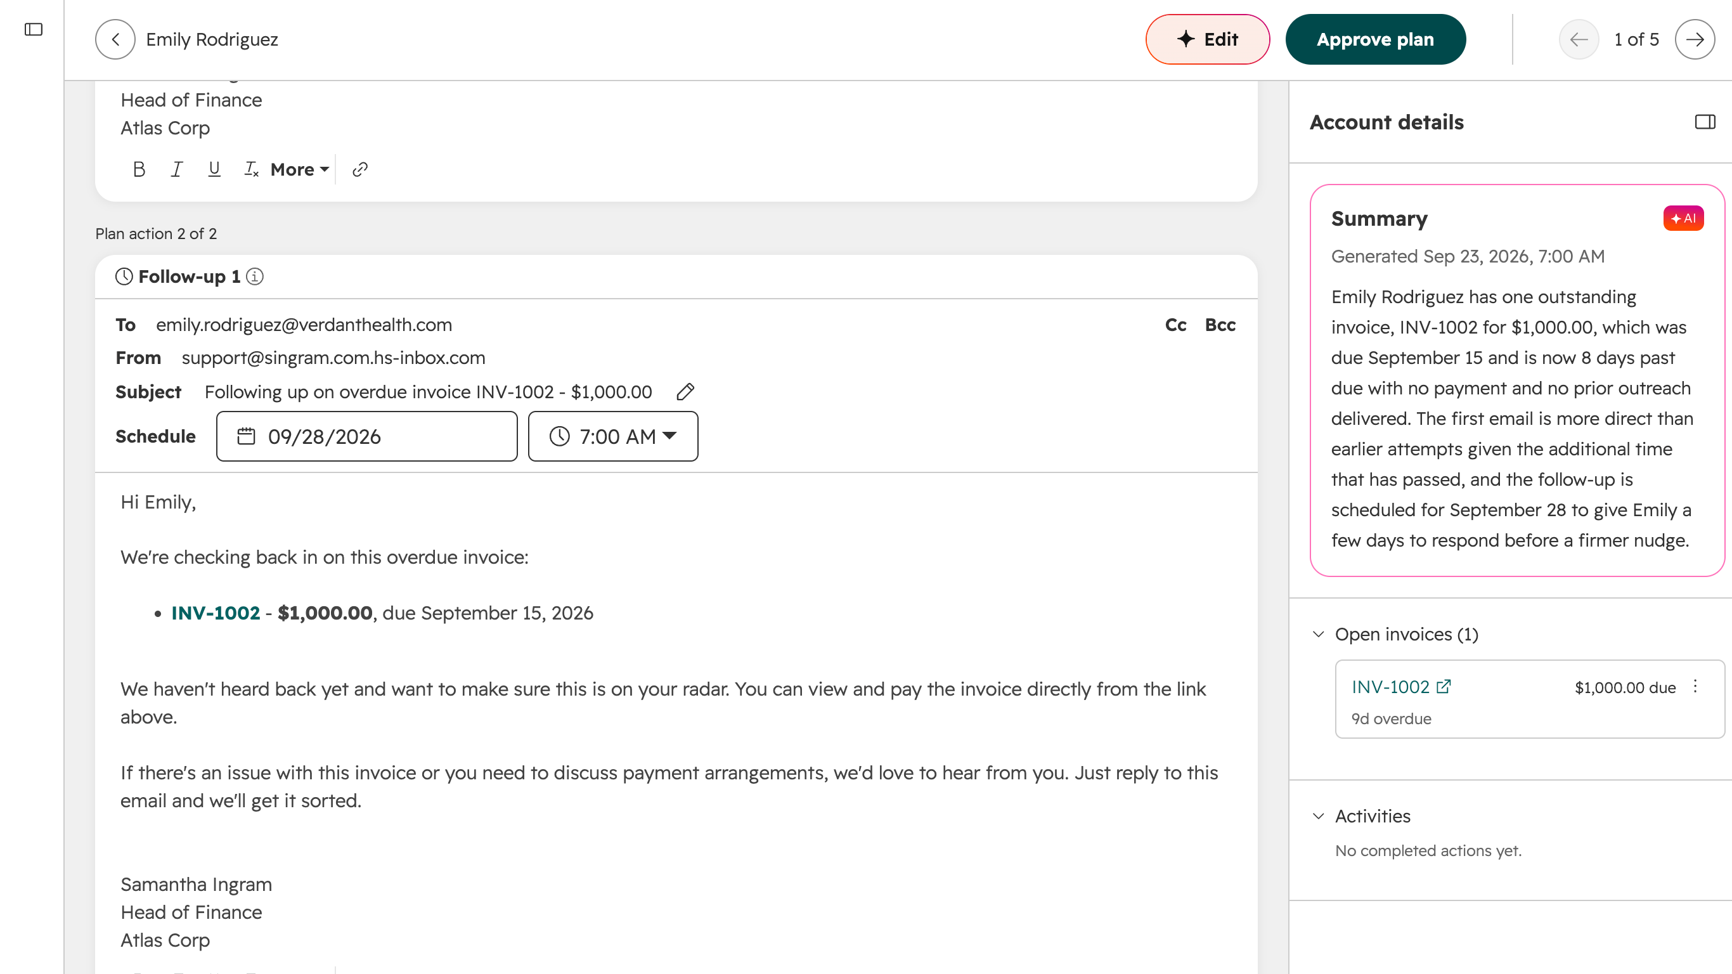Open the INV-1002 link in the email body

pyautogui.click(x=215, y=613)
